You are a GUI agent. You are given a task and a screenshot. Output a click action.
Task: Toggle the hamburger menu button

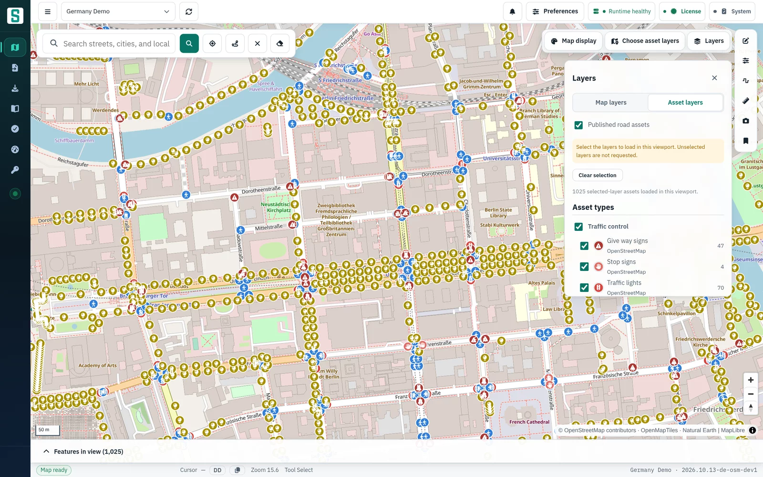48,11
